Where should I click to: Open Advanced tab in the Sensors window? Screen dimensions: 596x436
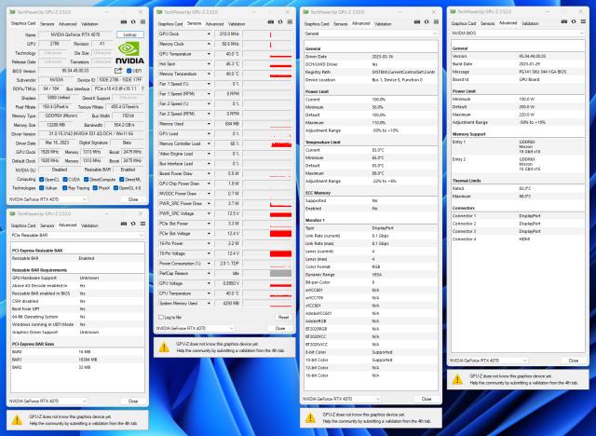[215, 24]
